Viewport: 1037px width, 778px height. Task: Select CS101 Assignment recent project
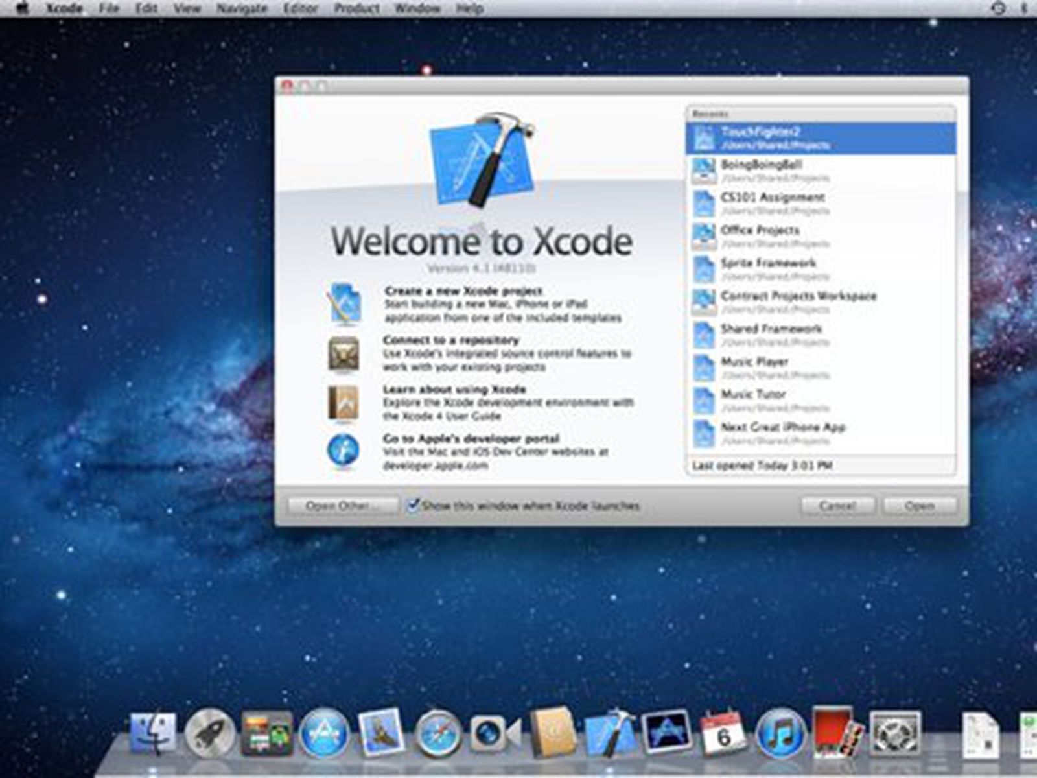(x=821, y=204)
